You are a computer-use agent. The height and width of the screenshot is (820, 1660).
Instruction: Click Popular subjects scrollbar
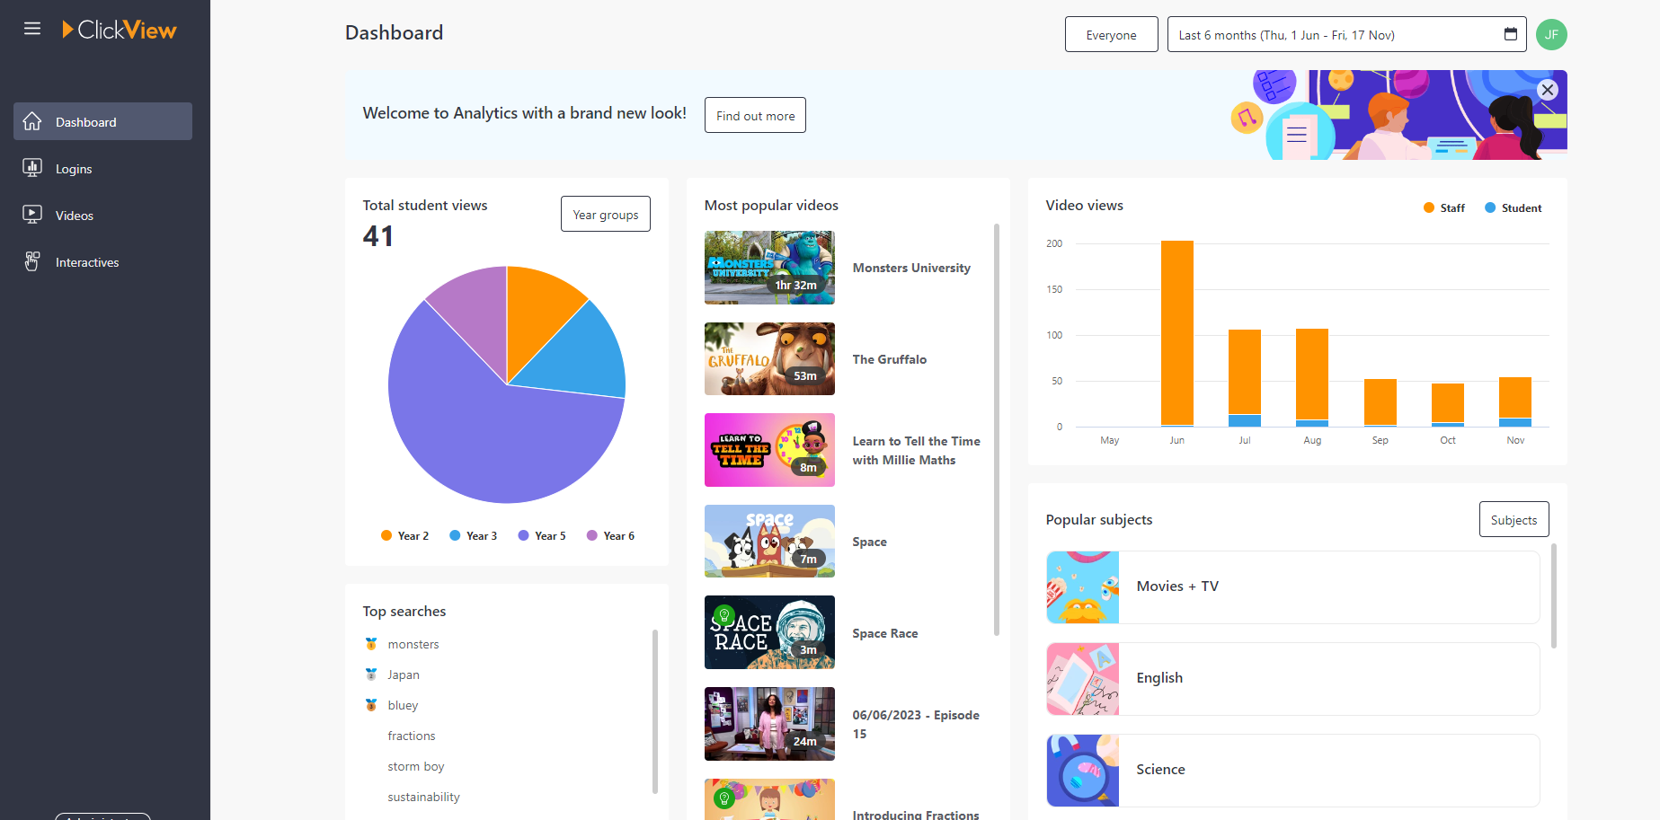click(x=1554, y=595)
